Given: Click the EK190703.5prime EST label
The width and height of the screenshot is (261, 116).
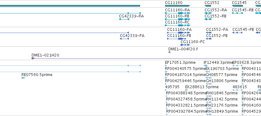Looking at the screenshot, I should pos(222,69).
